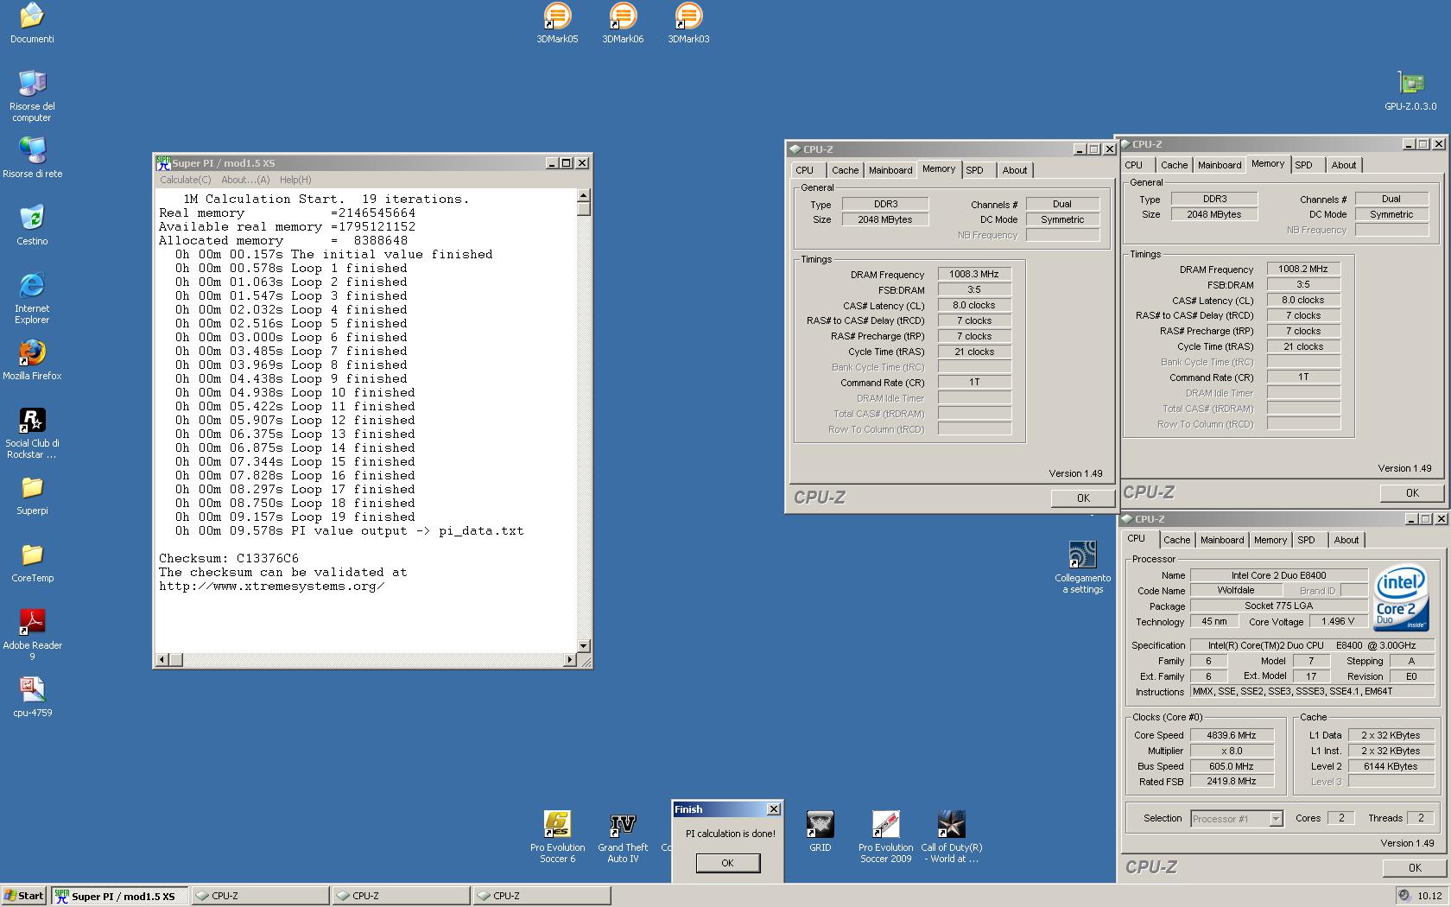1451x907 pixels.
Task: Expand the Processor #1 selection dropdown
Action: [x=1276, y=819]
